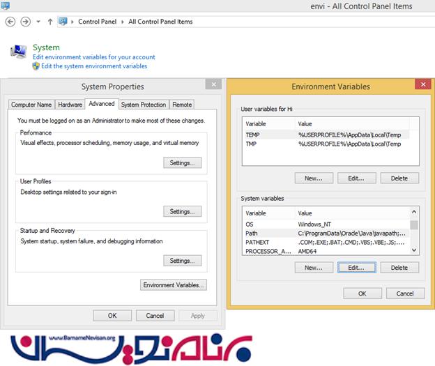
Task: Click the Forward arrow navigation icon
Action: (26, 22)
